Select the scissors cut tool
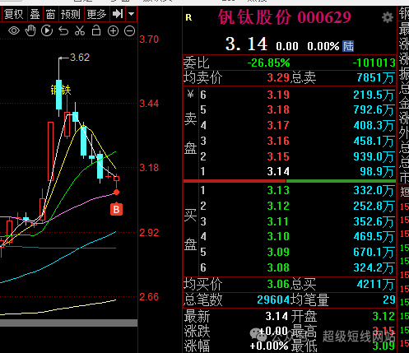The image size is (409, 353). click(x=80, y=30)
